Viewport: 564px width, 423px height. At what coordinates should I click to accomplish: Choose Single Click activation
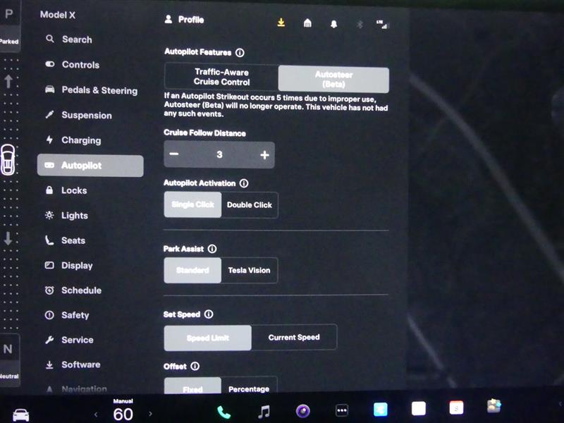point(192,204)
